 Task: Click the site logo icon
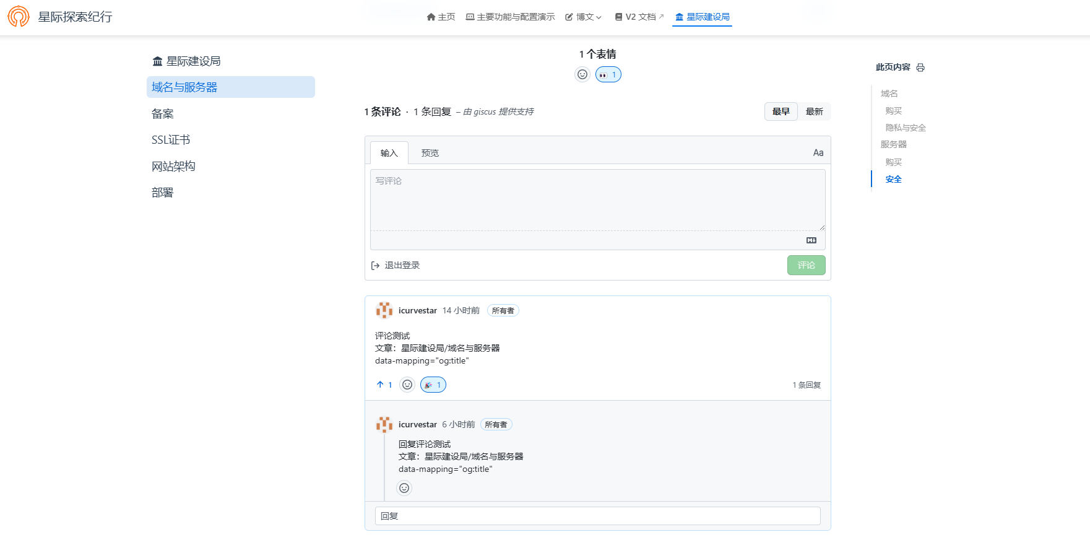coord(19,17)
